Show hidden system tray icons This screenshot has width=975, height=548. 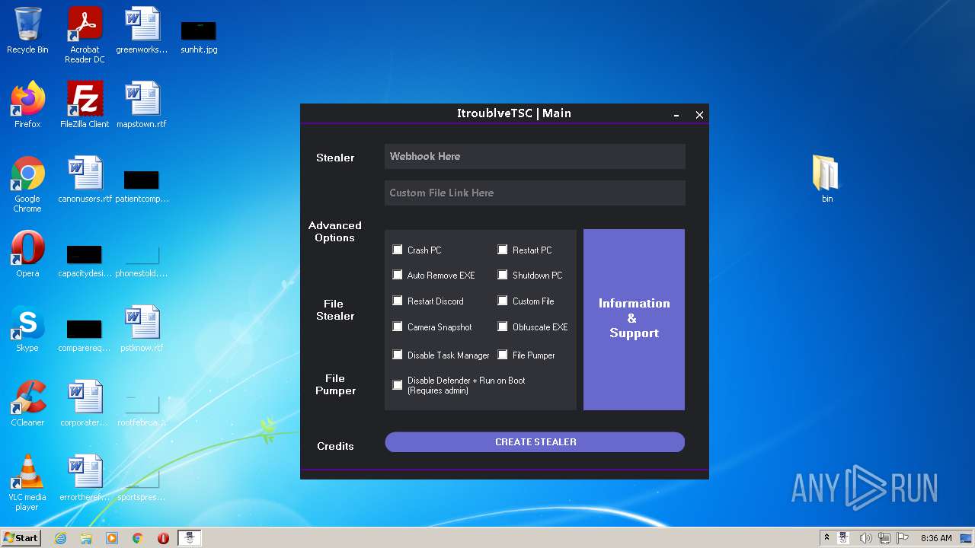pyautogui.click(x=827, y=538)
